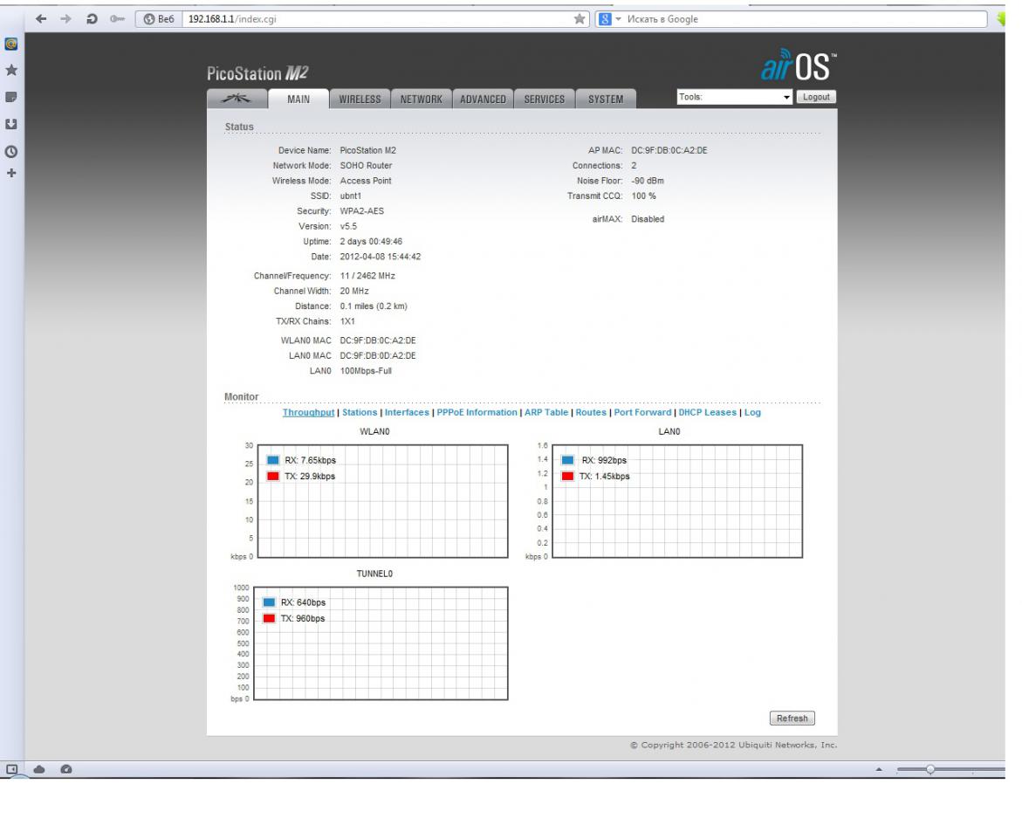The width and height of the screenshot is (1022, 818).
Task: Open the Throughput monitor link
Action: coord(308,413)
